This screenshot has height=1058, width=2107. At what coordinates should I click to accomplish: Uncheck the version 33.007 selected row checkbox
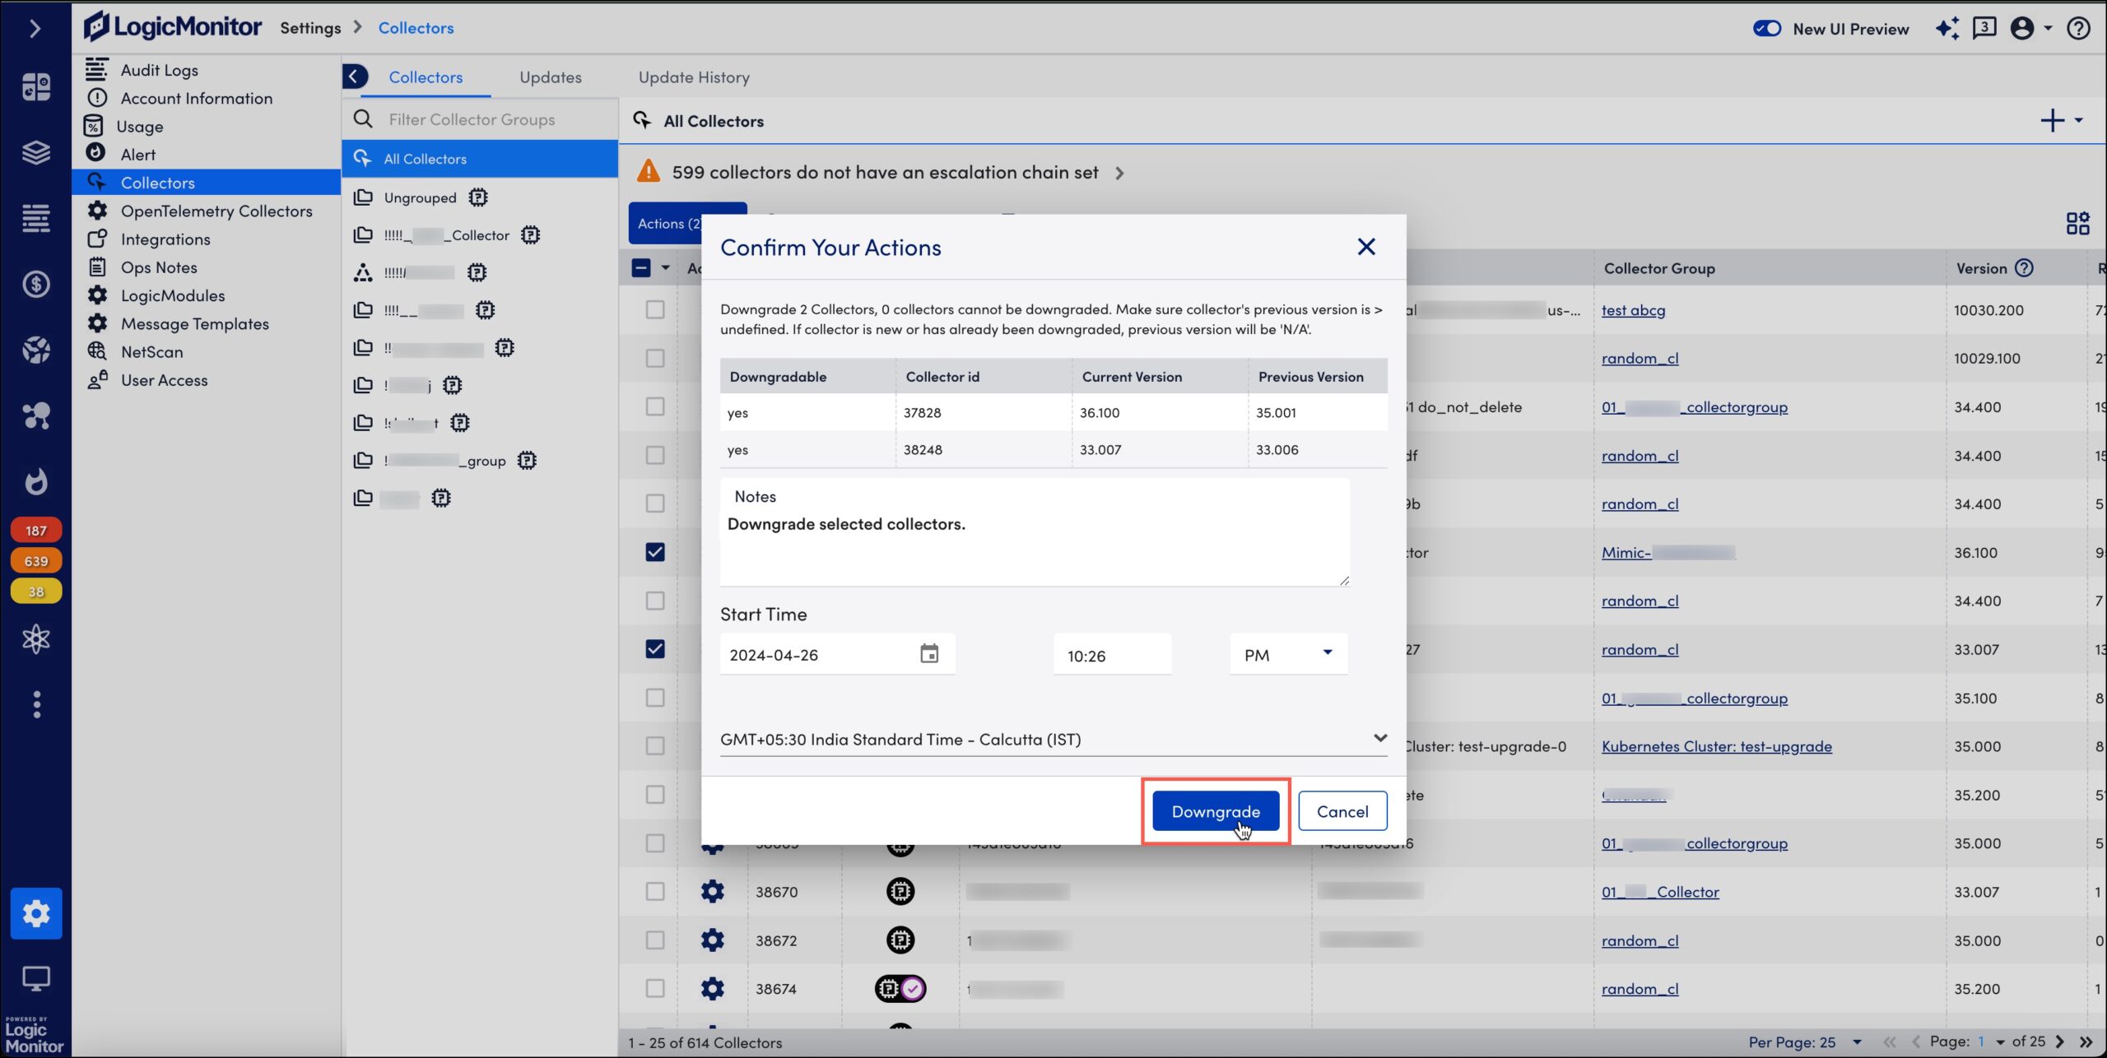[655, 649]
